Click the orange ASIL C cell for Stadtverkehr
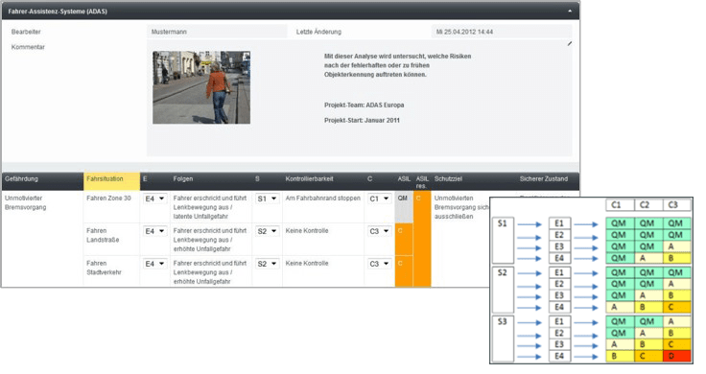The height and width of the screenshot is (374, 706). (x=404, y=271)
